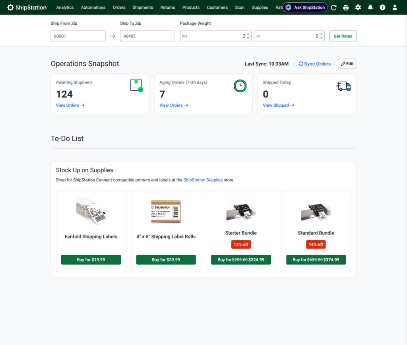Click the Shipping Label Rolls product image
The image size is (407, 345).
click(x=166, y=211)
